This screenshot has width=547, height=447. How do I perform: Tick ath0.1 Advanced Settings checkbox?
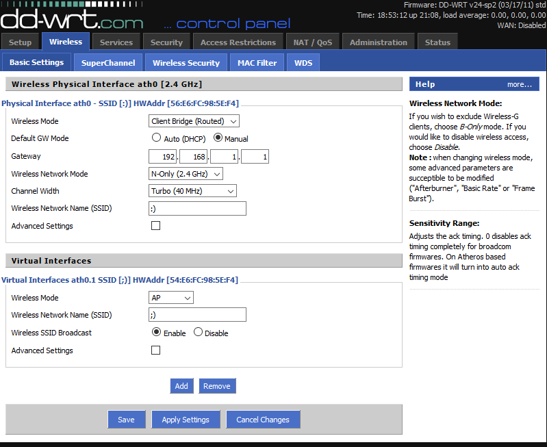pyautogui.click(x=155, y=350)
